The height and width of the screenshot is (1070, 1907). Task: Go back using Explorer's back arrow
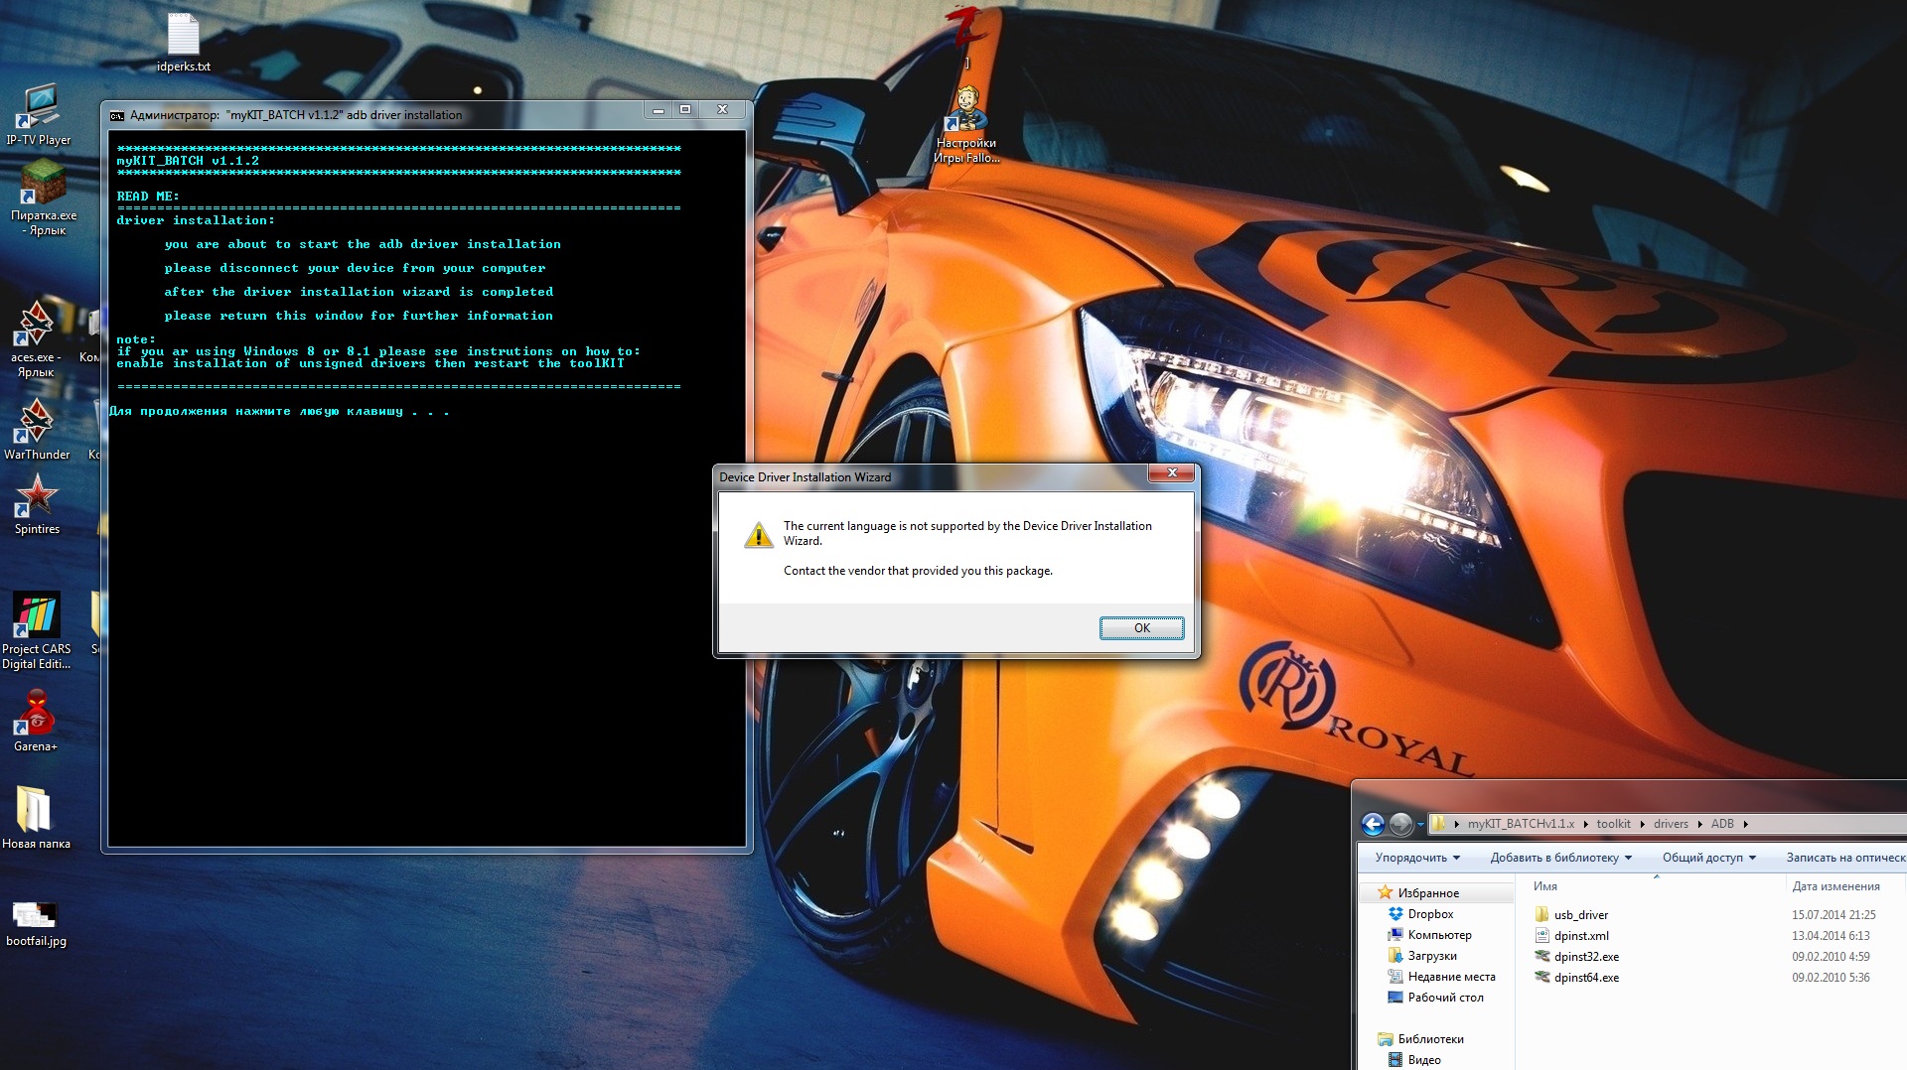pos(1373,824)
